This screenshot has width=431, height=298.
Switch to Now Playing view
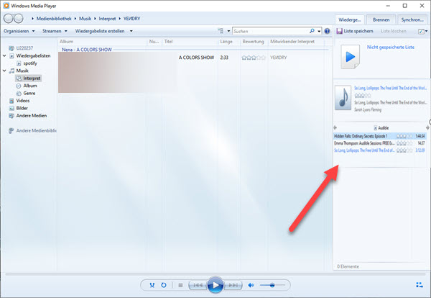coord(420,285)
